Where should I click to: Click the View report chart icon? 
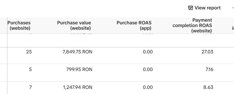tap(190, 8)
